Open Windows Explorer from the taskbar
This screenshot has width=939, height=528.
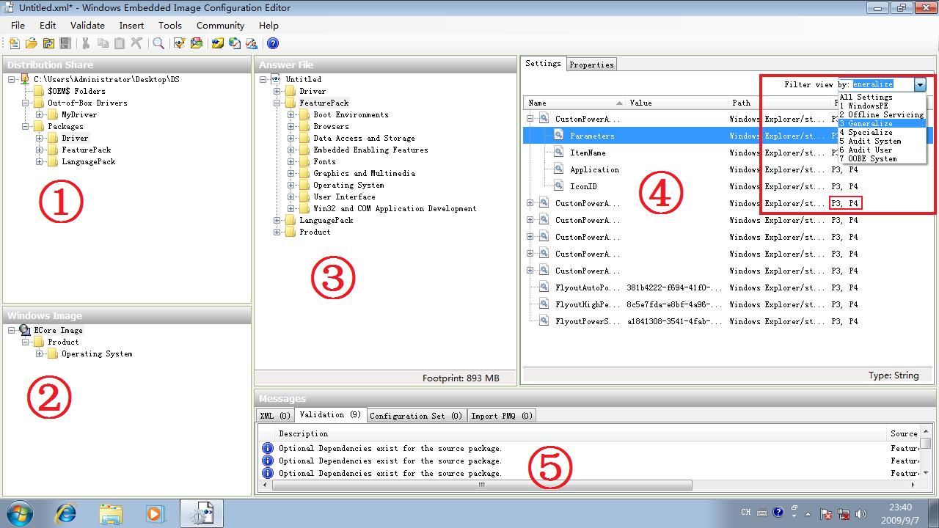point(111,513)
